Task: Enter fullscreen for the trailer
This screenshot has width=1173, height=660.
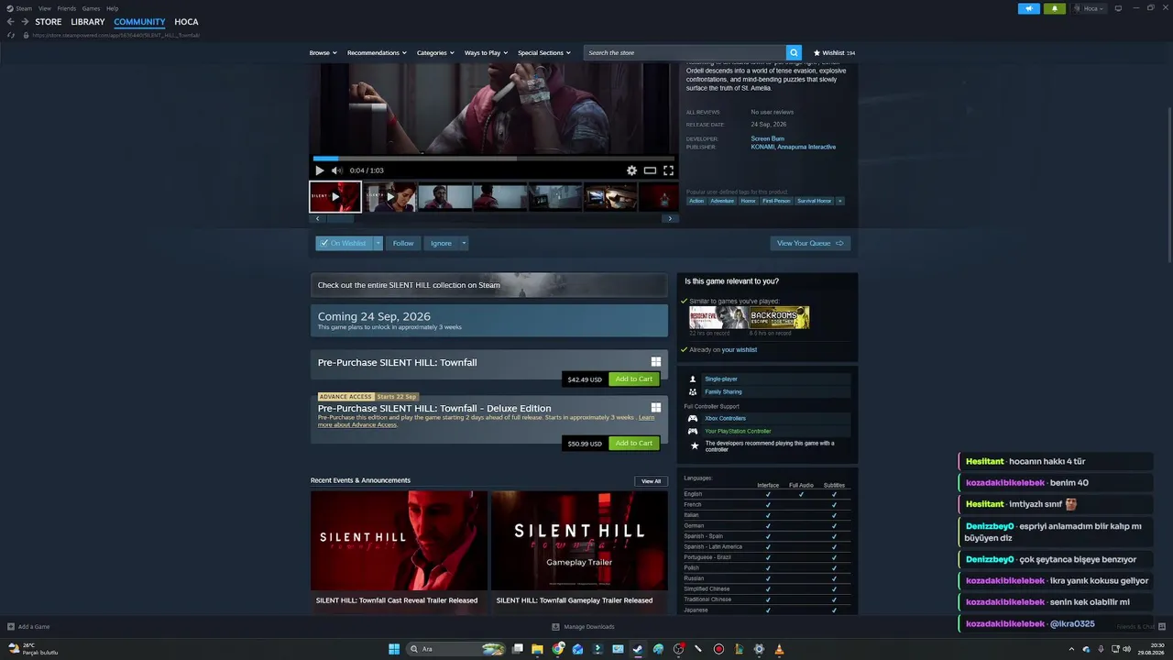Action: [668, 170]
